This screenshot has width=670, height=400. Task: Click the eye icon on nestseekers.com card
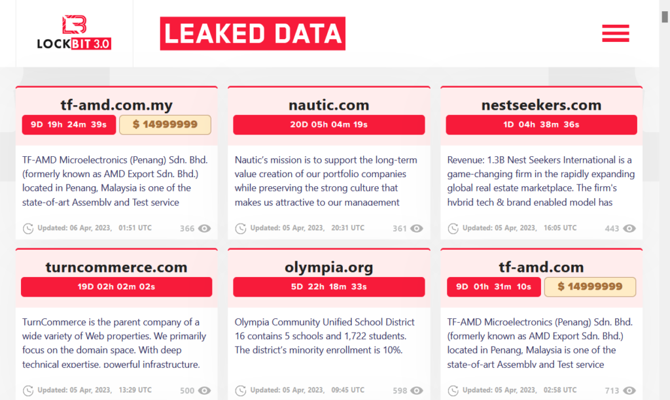point(629,229)
